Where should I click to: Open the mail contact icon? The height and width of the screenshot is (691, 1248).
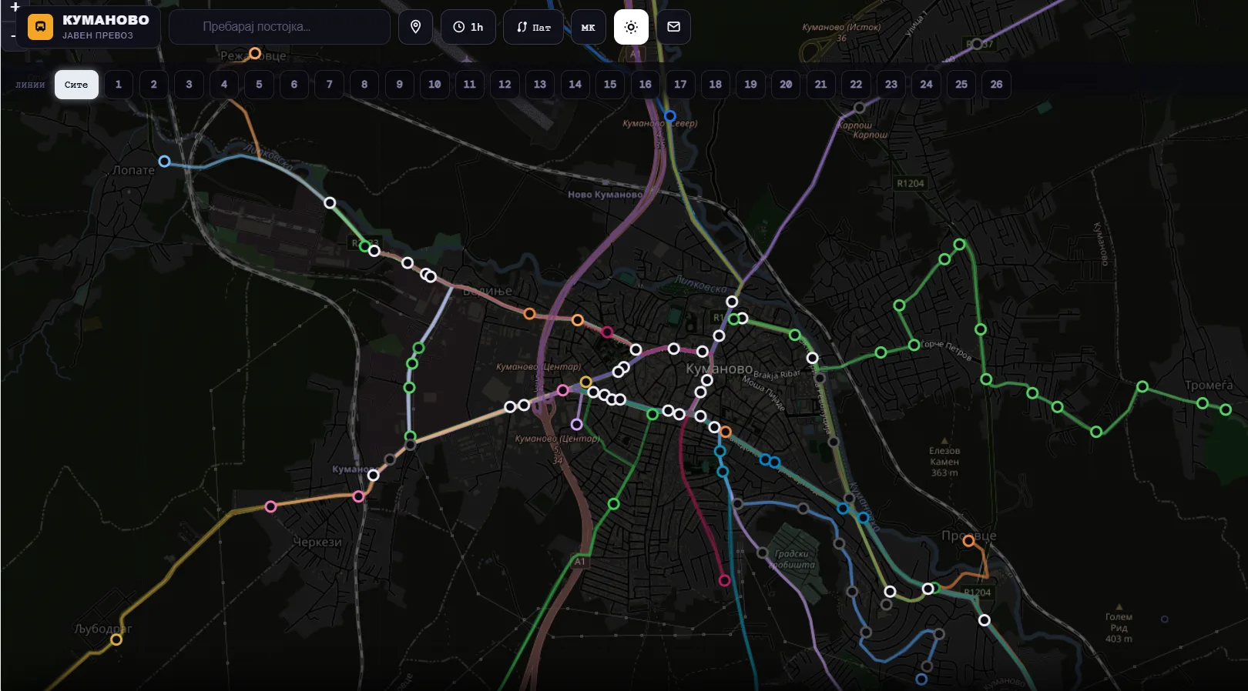[673, 27]
